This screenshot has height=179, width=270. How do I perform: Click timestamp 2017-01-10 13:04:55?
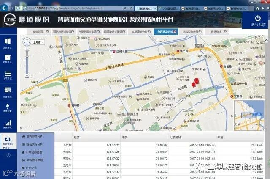[x=202, y=145]
